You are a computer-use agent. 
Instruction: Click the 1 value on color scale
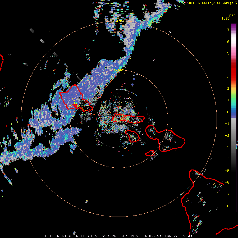[x=228, y=100]
